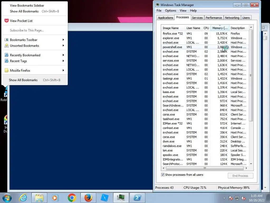Switch to the Performance tab
This screenshot has width=270, height=203.
[214, 18]
